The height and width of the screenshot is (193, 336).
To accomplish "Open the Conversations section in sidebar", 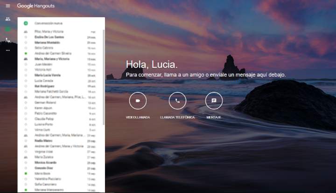I will point(7,29).
